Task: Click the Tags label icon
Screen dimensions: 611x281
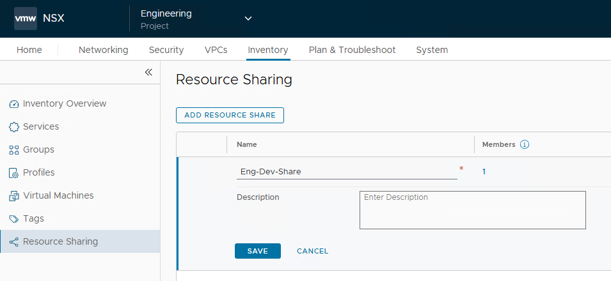Action: point(14,219)
